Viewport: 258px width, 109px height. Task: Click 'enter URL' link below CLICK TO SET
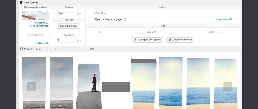[x=43, y=43]
